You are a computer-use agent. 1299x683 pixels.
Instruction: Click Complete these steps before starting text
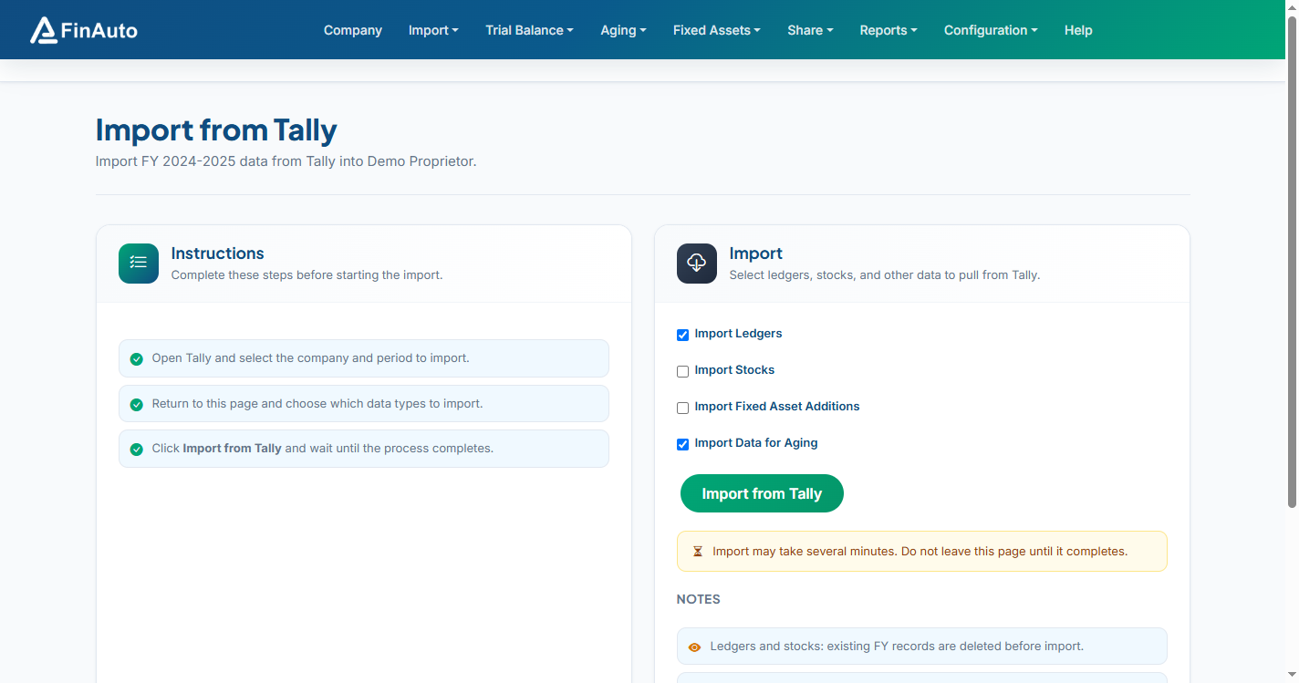(307, 274)
